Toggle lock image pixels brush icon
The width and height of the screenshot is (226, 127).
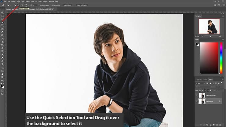tap(202, 90)
